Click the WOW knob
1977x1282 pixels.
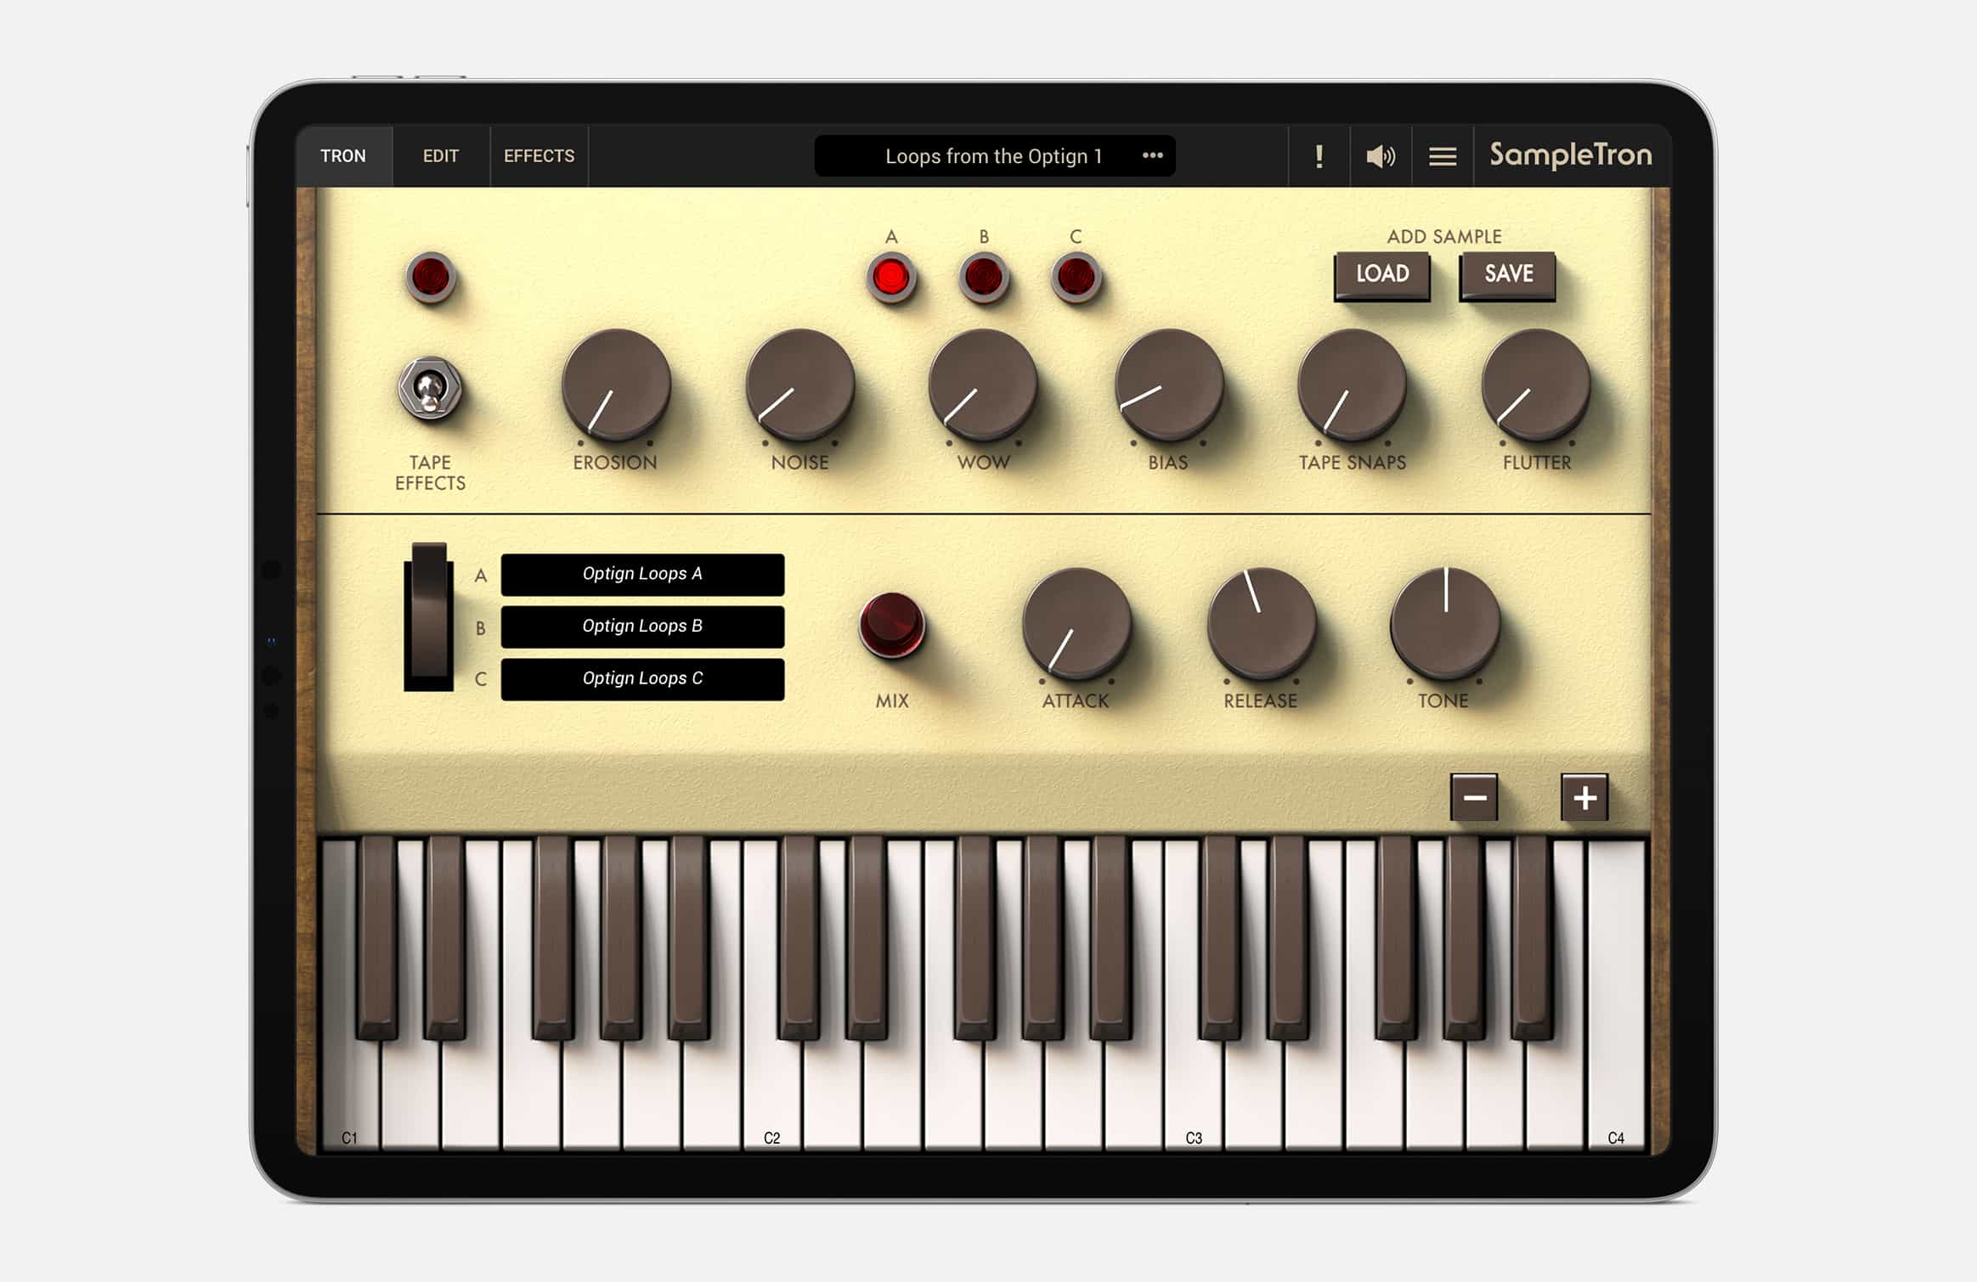pyautogui.click(x=984, y=385)
